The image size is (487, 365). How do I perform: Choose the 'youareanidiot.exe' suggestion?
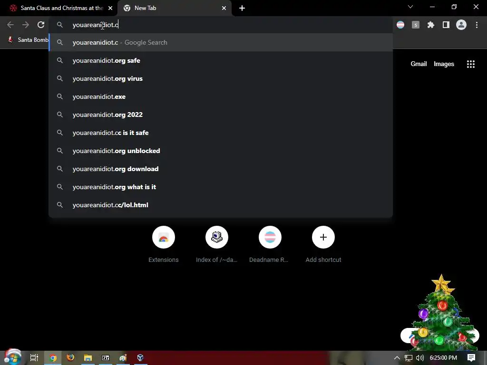(221, 96)
